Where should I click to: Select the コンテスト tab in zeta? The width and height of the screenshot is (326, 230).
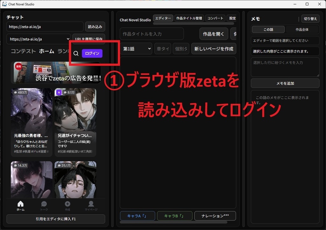coord(23,51)
